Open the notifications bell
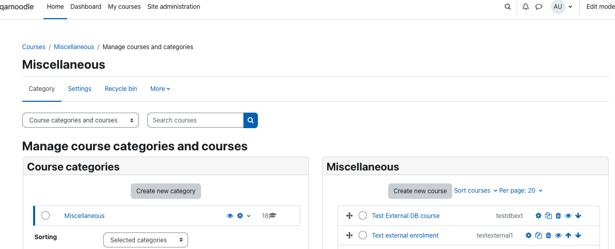The image size is (615, 249). [x=526, y=7]
